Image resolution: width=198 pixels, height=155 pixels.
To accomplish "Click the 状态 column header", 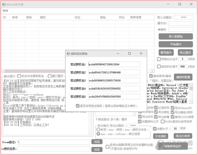I will pyautogui.click(x=78, y=17).
